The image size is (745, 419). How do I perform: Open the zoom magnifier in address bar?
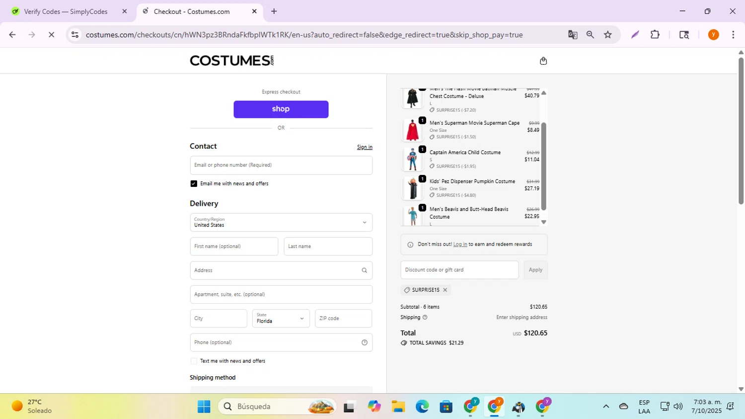point(590,35)
